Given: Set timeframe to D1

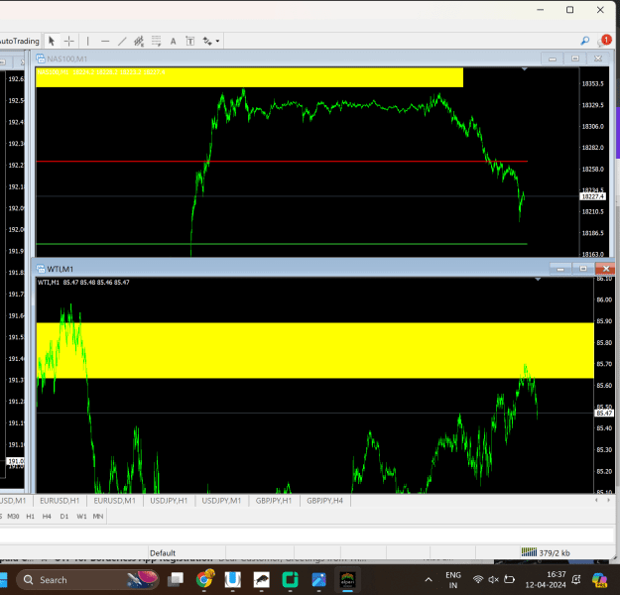Looking at the screenshot, I should (x=64, y=517).
